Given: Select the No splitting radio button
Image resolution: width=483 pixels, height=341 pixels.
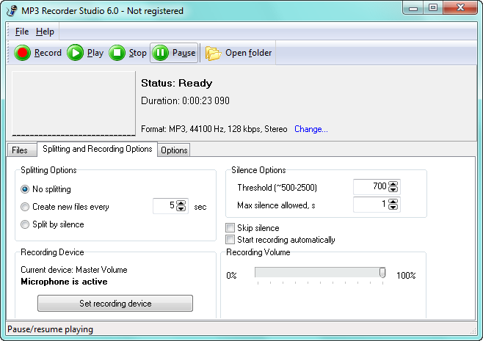Looking at the screenshot, I should click(x=25, y=189).
